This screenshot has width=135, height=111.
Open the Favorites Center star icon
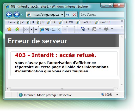click(x=9, y=29)
